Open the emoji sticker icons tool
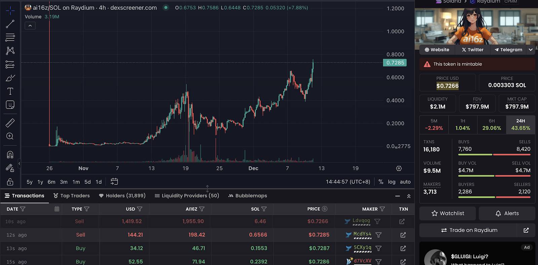The width and height of the screenshot is (538, 265). (x=10, y=105)
